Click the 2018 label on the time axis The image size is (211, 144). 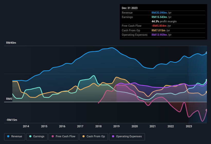coord(98,126)
